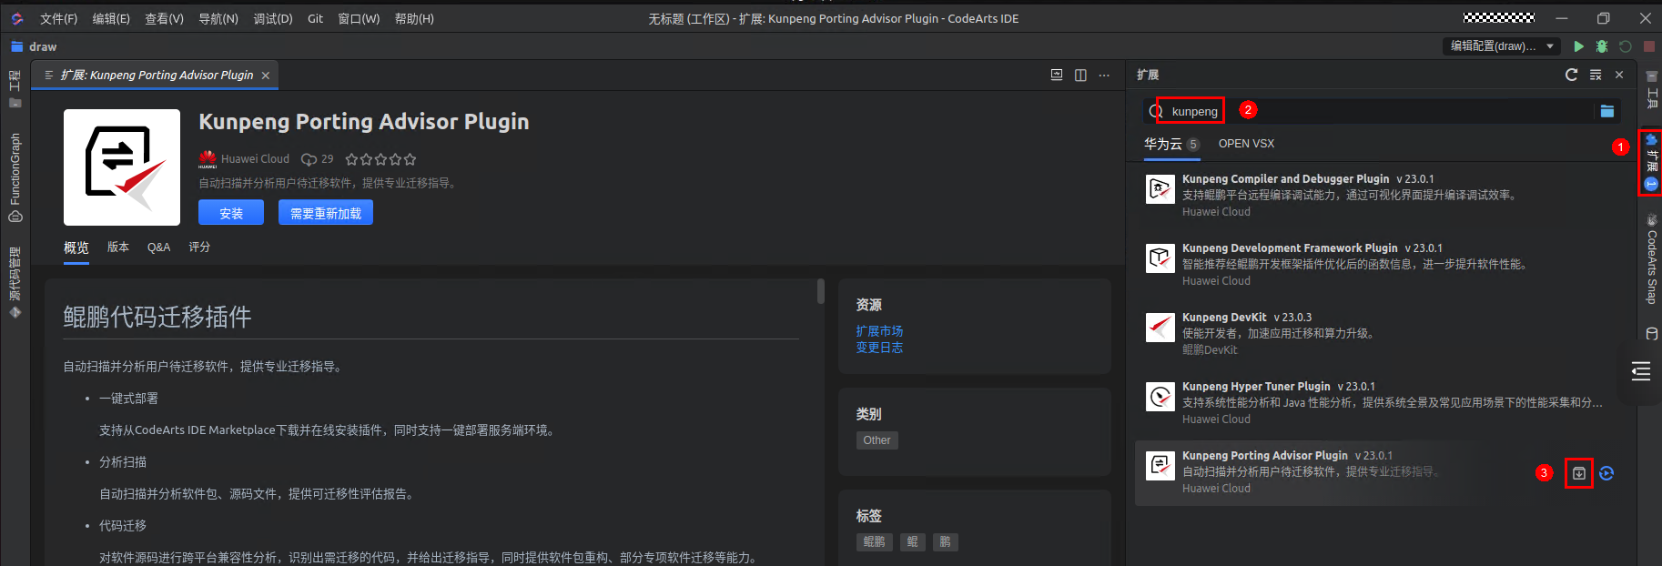The image size is (1662, 566).
Task: Open the Git menu
Action: (315, 18)
